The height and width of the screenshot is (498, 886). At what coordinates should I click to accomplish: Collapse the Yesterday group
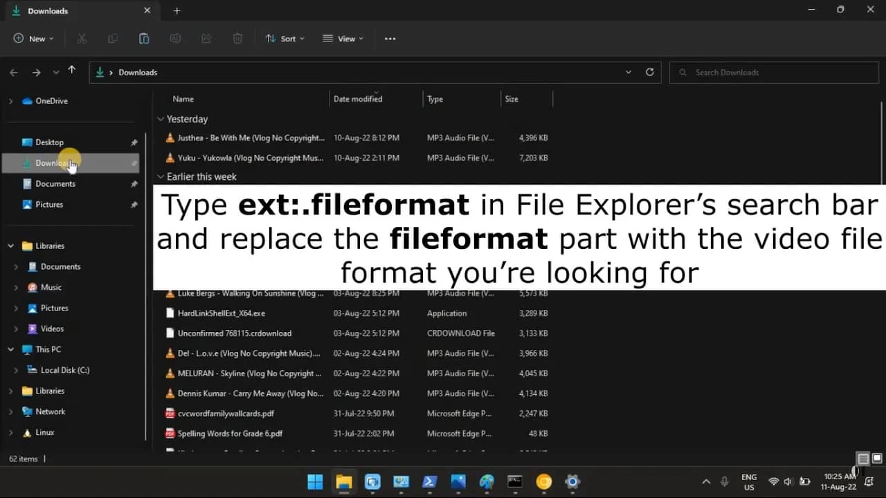coord(161,119)
